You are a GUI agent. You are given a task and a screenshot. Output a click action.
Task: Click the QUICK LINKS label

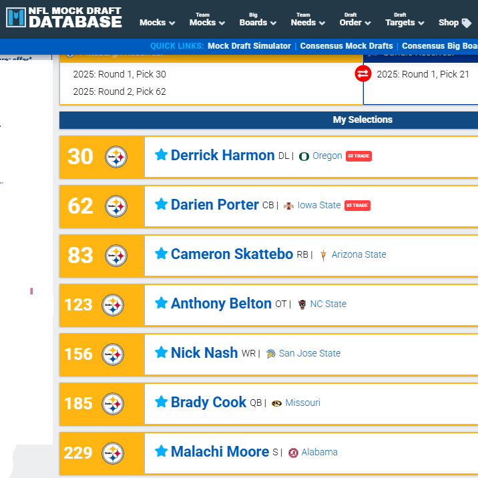point(177,45)
